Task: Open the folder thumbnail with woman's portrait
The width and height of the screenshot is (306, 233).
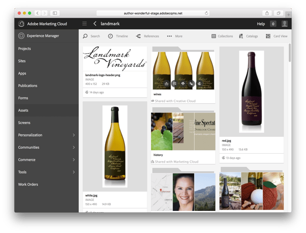Action: (x=183, y=192)
